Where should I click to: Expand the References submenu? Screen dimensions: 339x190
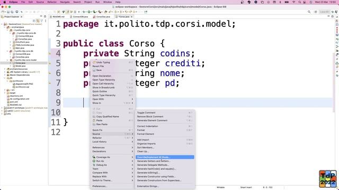click(x=112, y=148)
